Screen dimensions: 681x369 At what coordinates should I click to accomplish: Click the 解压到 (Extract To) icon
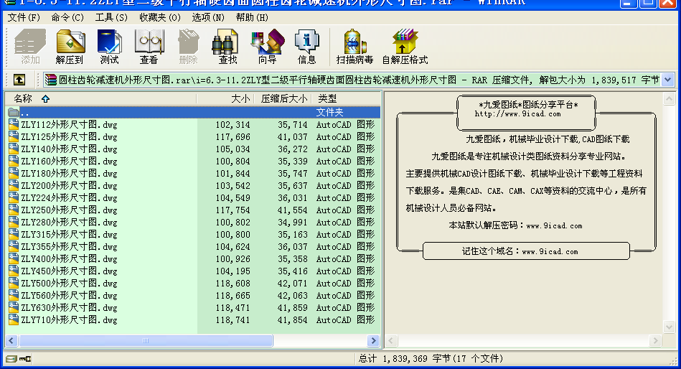pos(70,47)
